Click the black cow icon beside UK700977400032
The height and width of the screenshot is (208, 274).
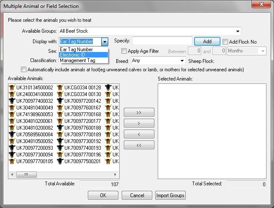[12, 101]
